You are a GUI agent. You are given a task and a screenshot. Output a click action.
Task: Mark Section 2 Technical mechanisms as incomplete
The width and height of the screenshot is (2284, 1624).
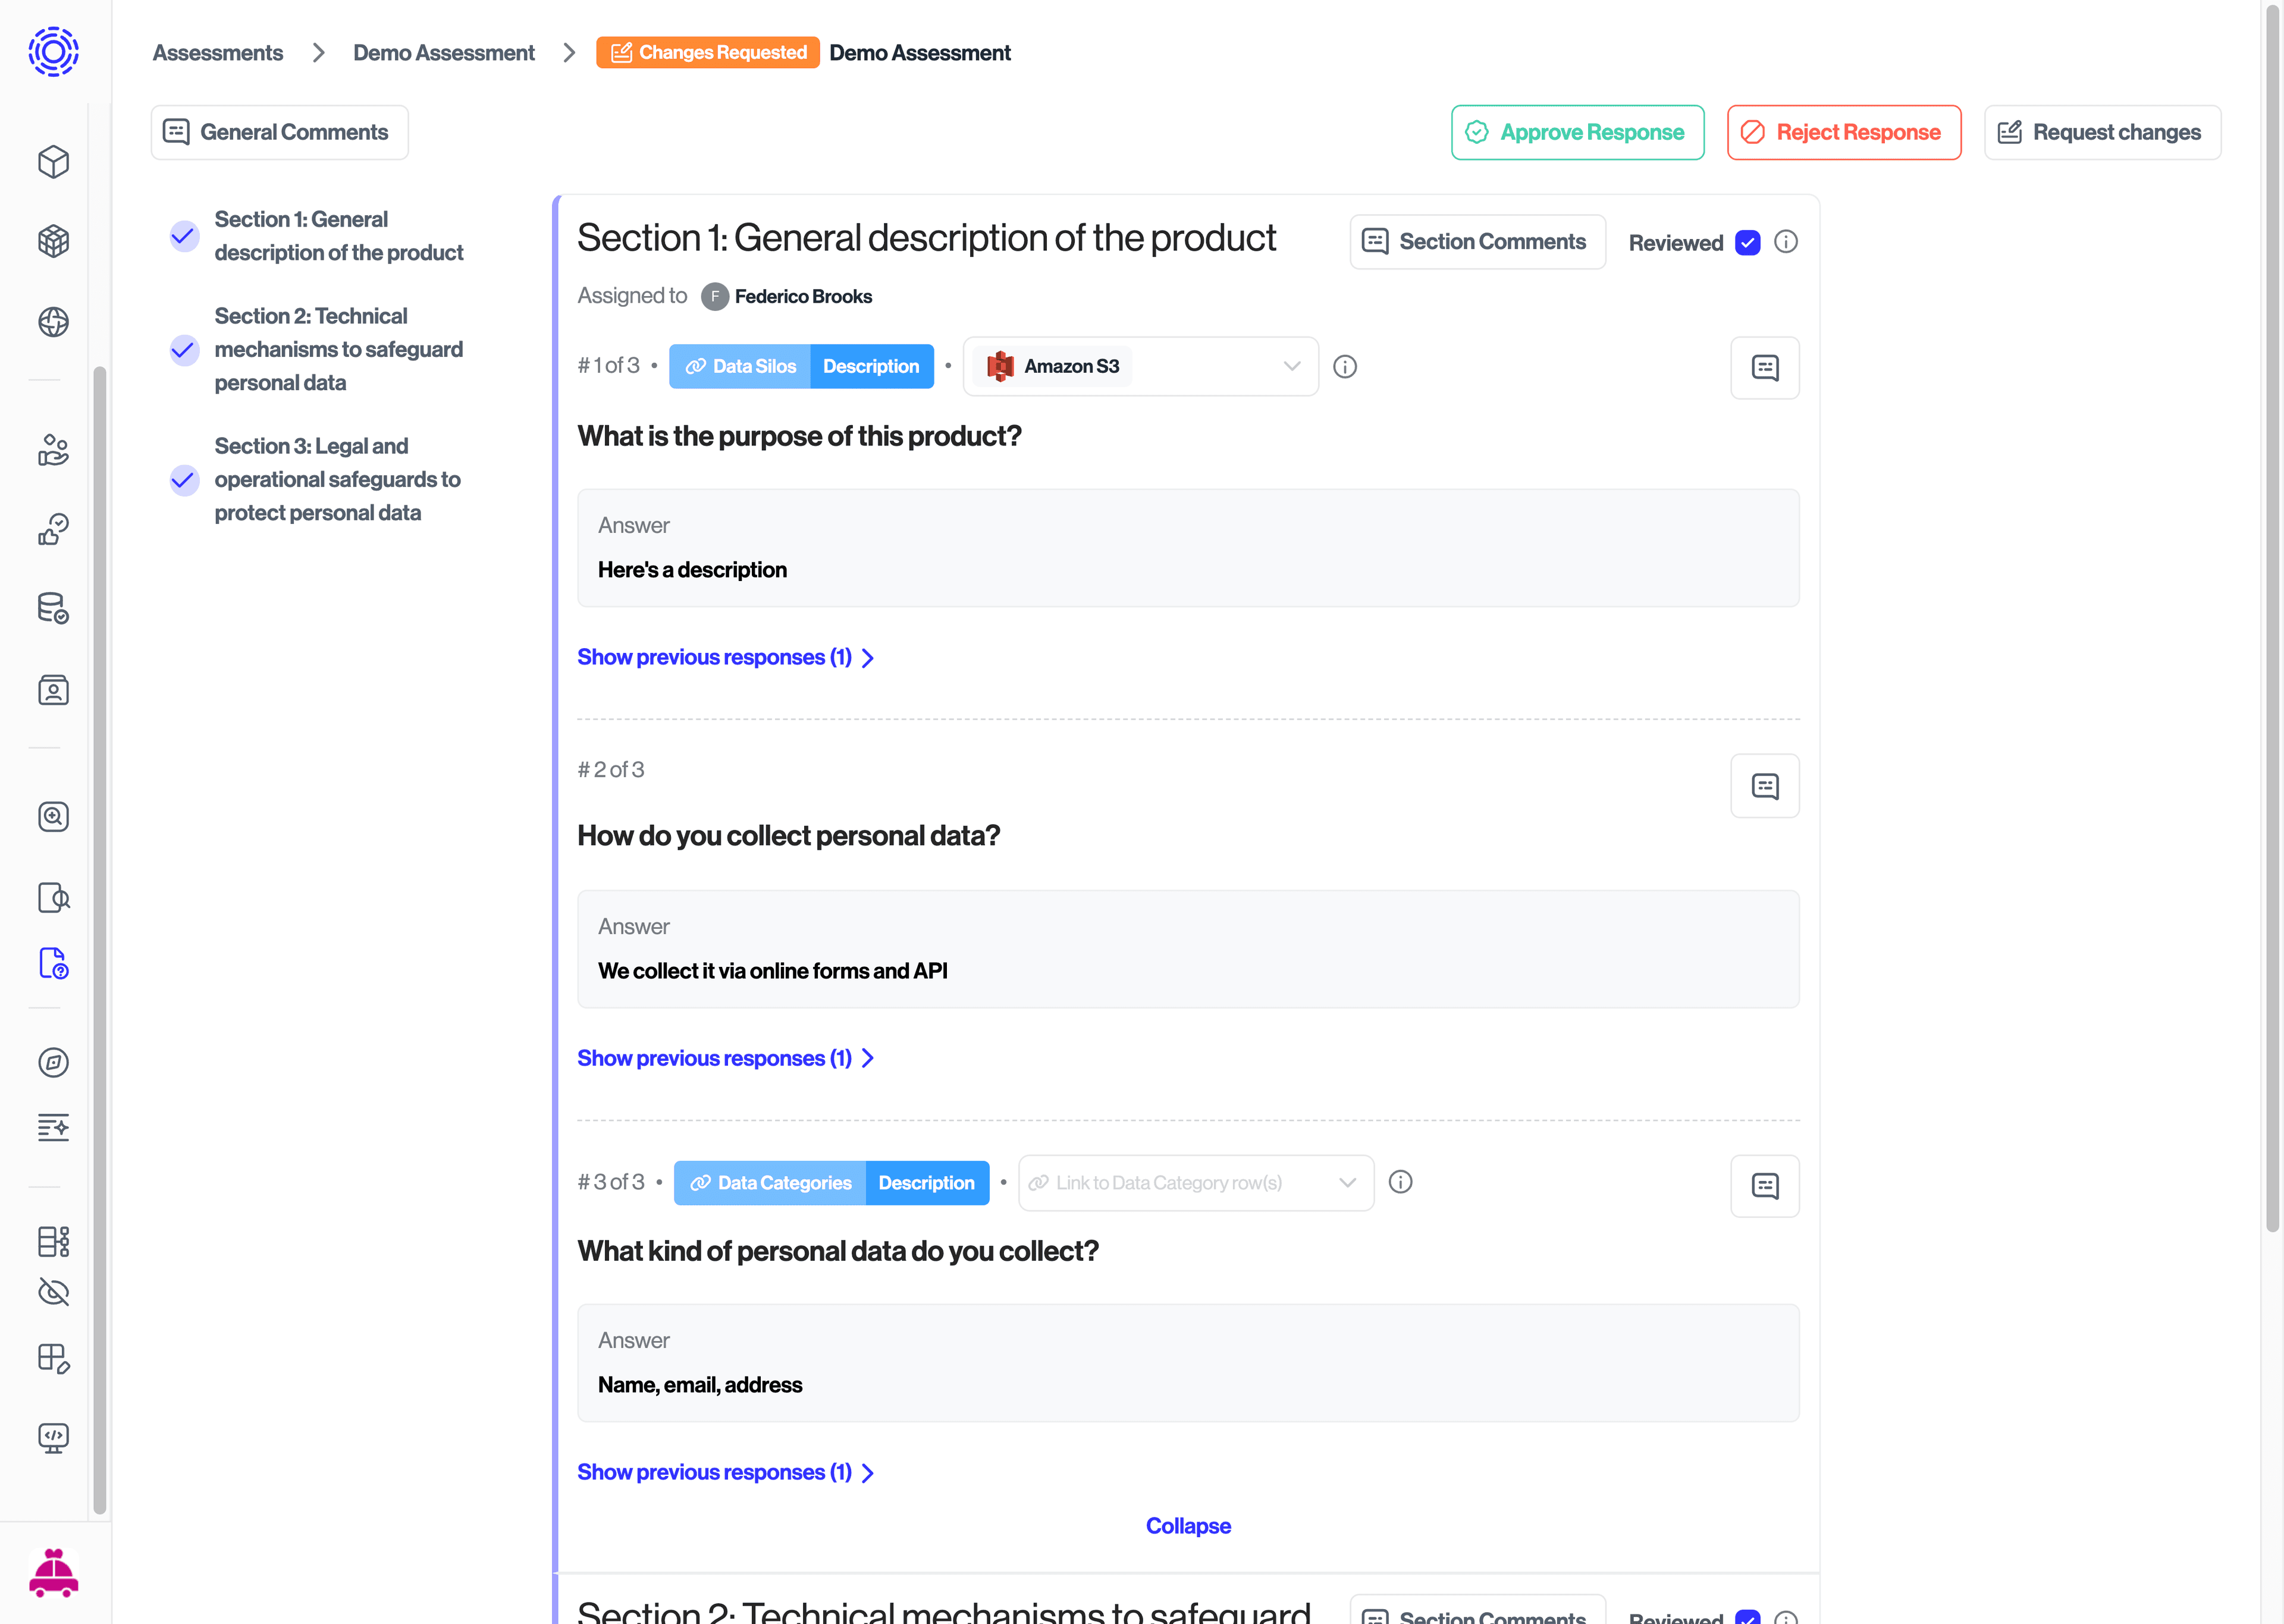tap(184, 350)
